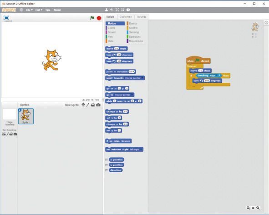Click the when flag clicked hat block
Image resolution: width=269 pixels, height=215 pixels.
pos(198,60)
